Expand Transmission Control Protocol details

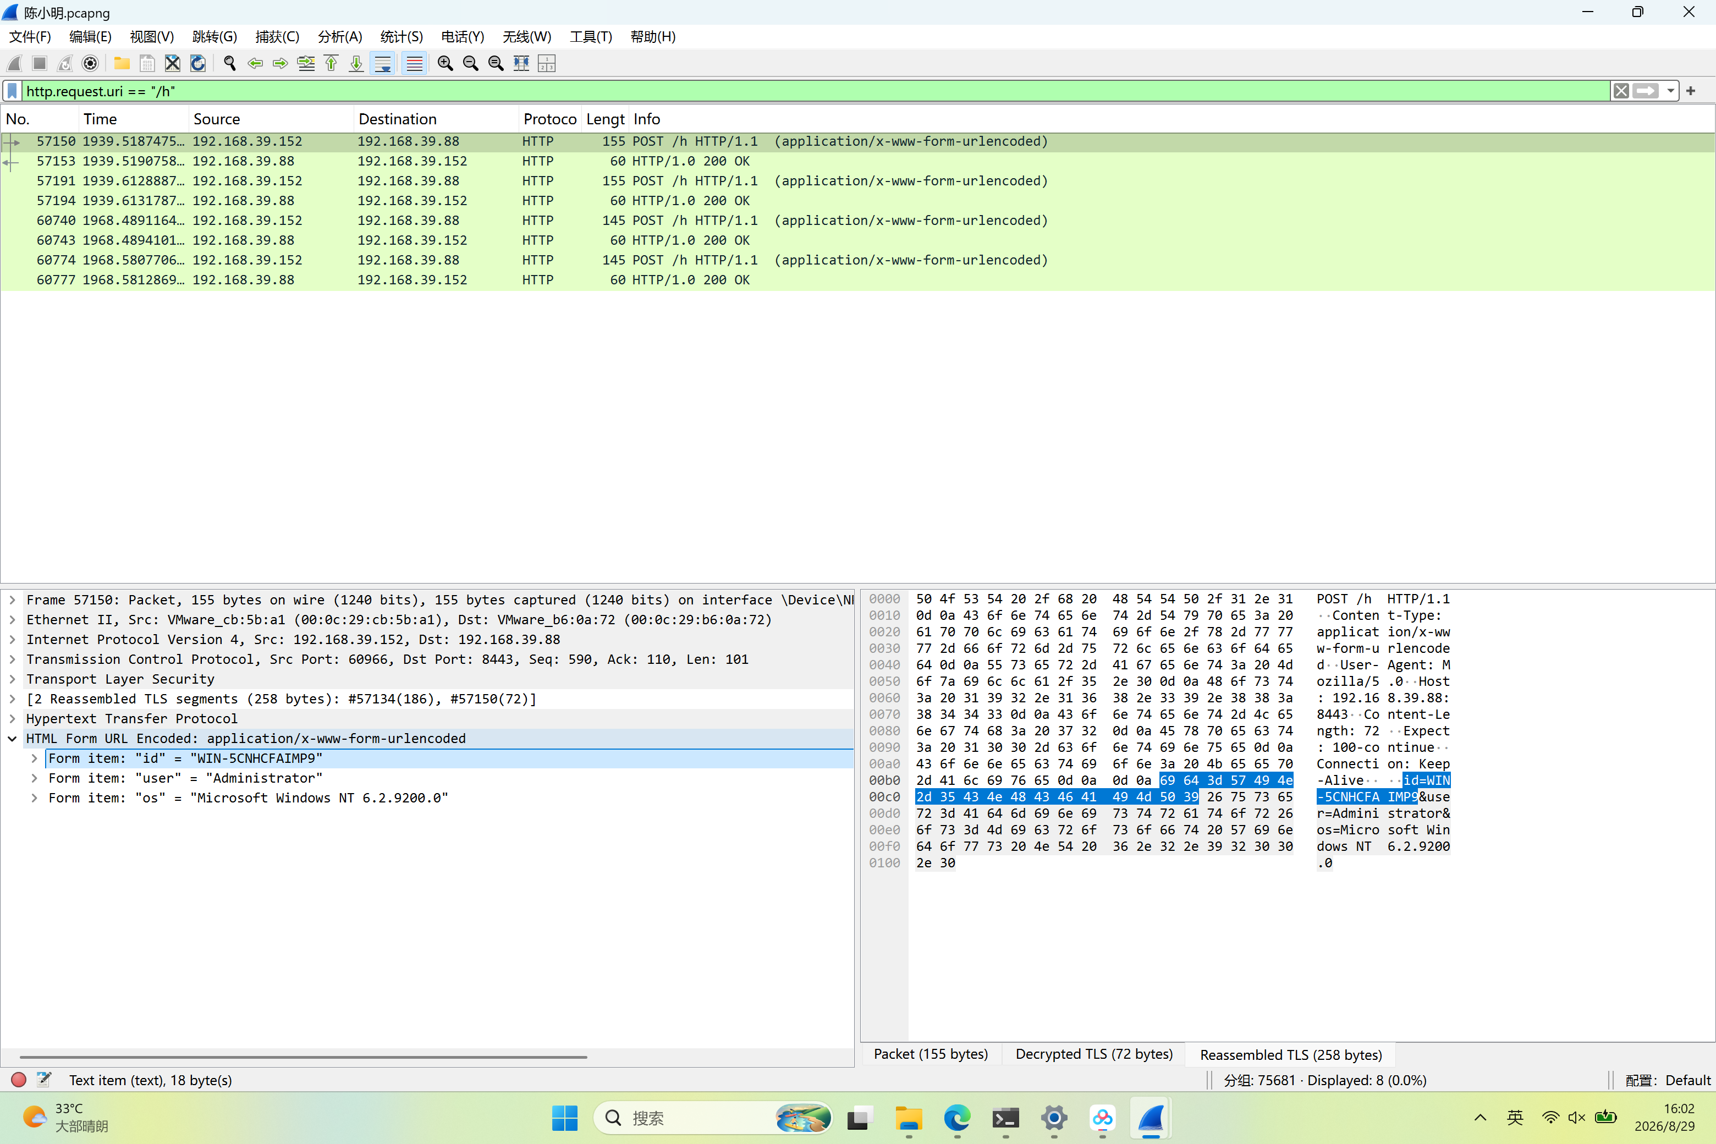tap(13, 659)
